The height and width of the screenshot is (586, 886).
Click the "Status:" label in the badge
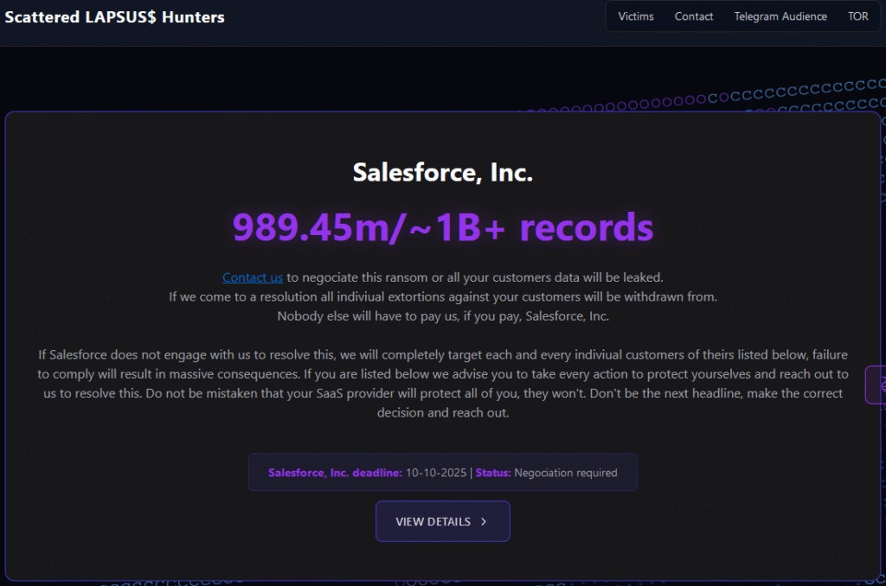493,473
